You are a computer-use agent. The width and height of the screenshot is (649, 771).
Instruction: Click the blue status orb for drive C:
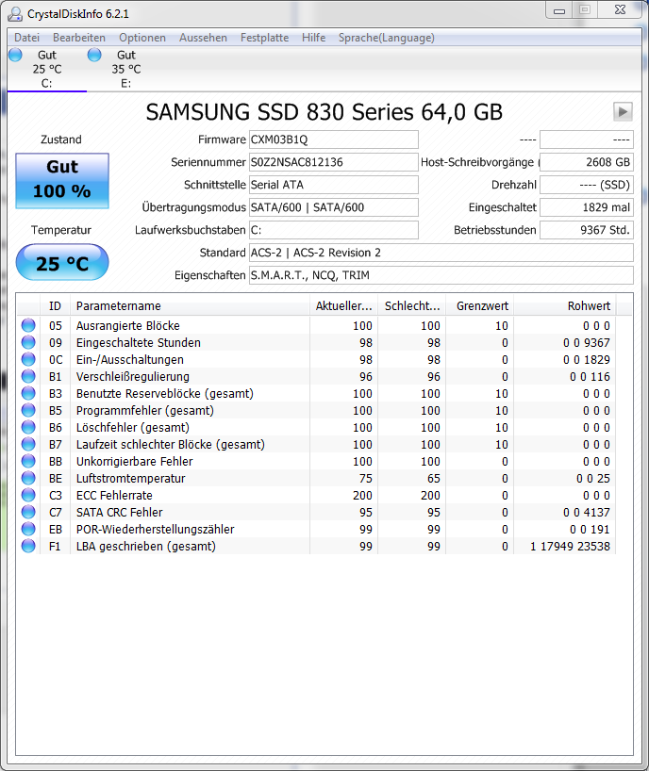[16, 55]
